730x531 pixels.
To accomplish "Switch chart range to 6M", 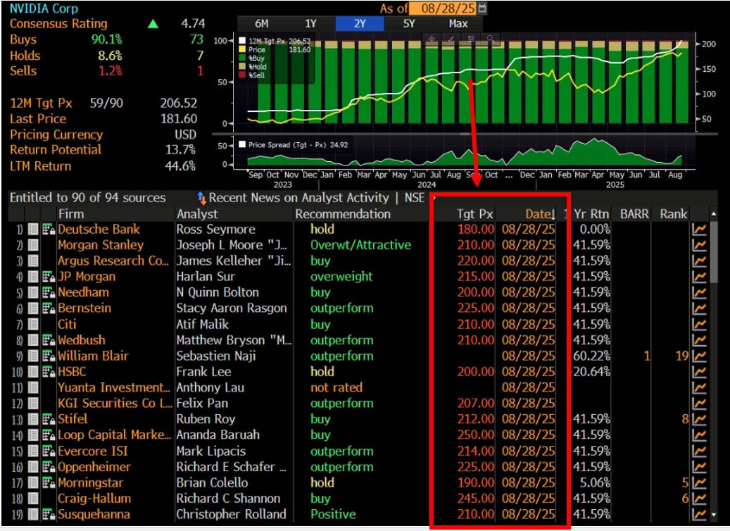I will pos(262,24).
